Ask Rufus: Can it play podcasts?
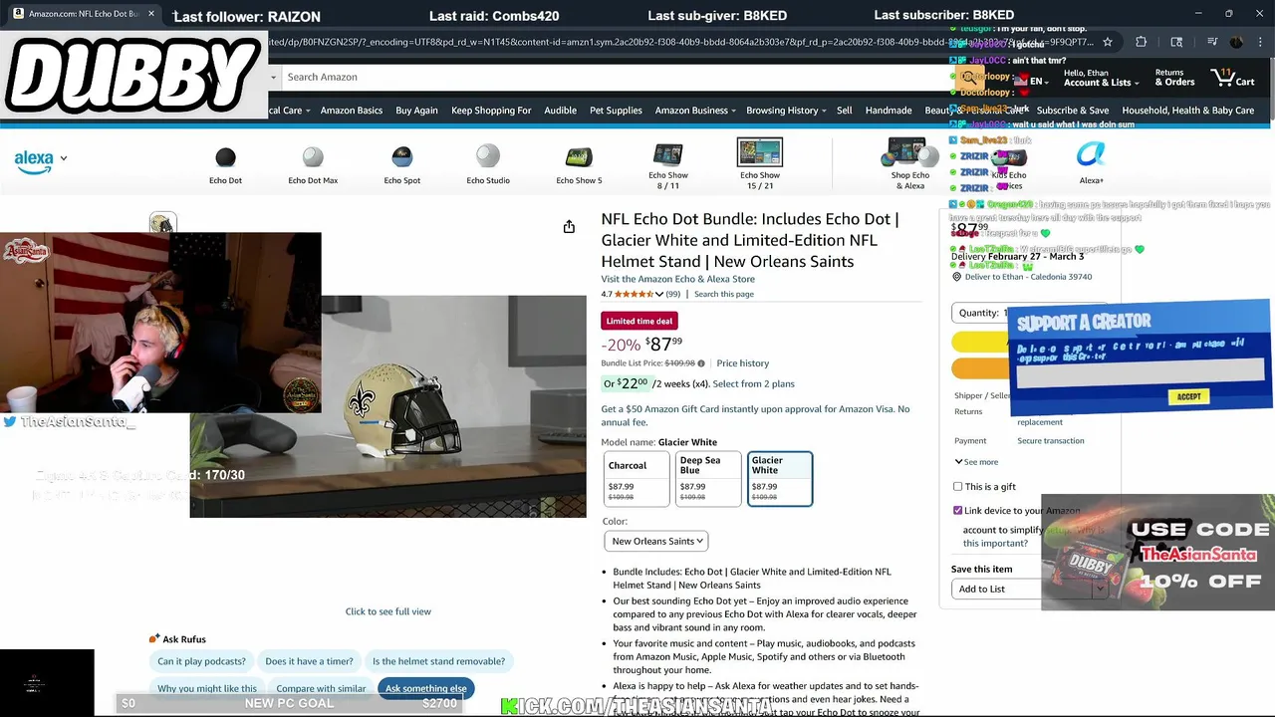The height and width of the screenshot is (717, 1275). [201, 661]
